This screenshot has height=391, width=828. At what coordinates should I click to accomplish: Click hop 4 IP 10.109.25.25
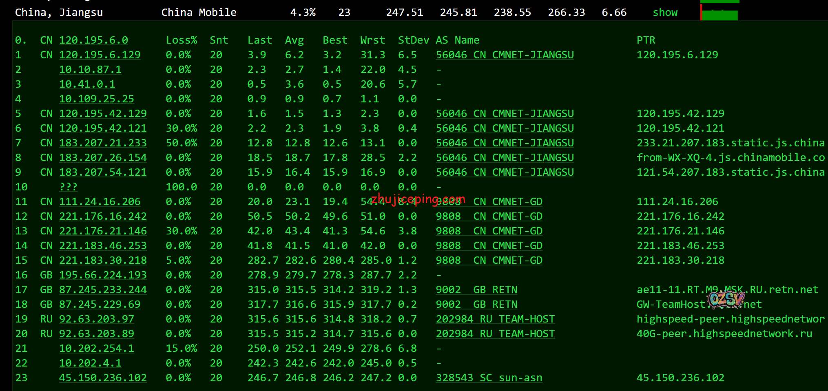[x=96, y=99]
